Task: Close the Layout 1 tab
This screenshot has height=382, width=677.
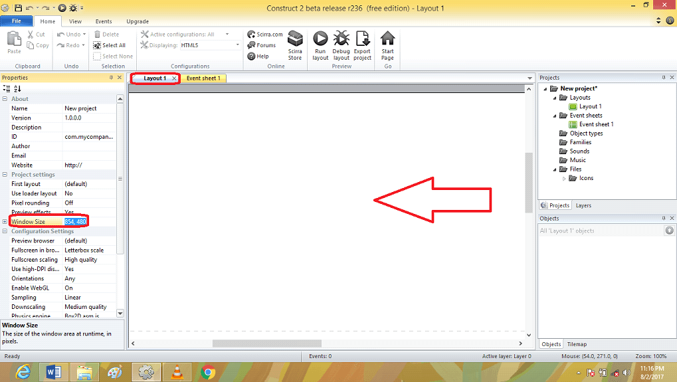Action: pyautogui.click(x=174, y=78)
